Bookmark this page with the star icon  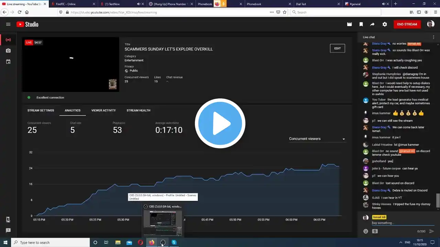[x=285, y=12]
